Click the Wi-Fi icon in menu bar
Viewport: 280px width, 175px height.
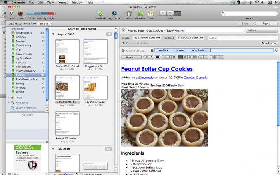tap(257, 2)
